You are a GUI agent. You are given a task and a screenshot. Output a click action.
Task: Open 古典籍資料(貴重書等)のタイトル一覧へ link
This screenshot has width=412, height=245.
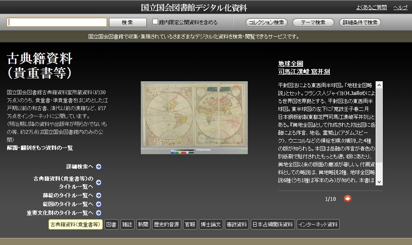coord(64,182)
